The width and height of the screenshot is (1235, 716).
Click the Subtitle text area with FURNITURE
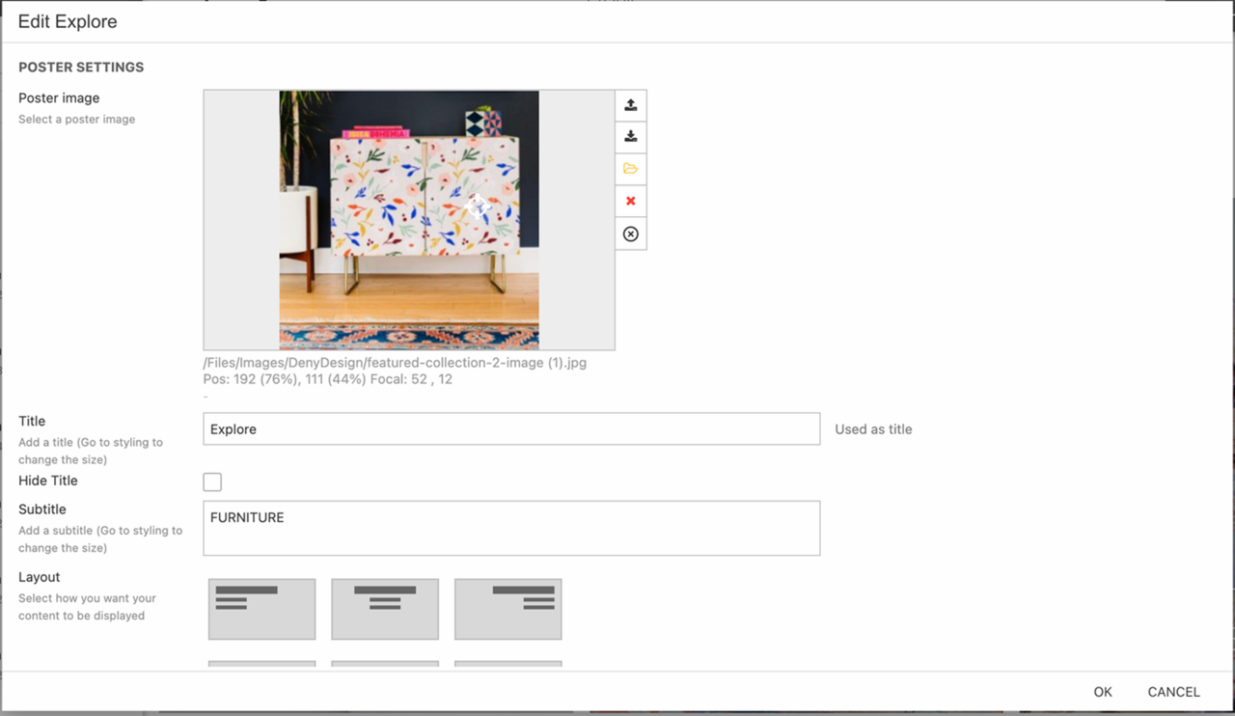(x=511, y=528)
